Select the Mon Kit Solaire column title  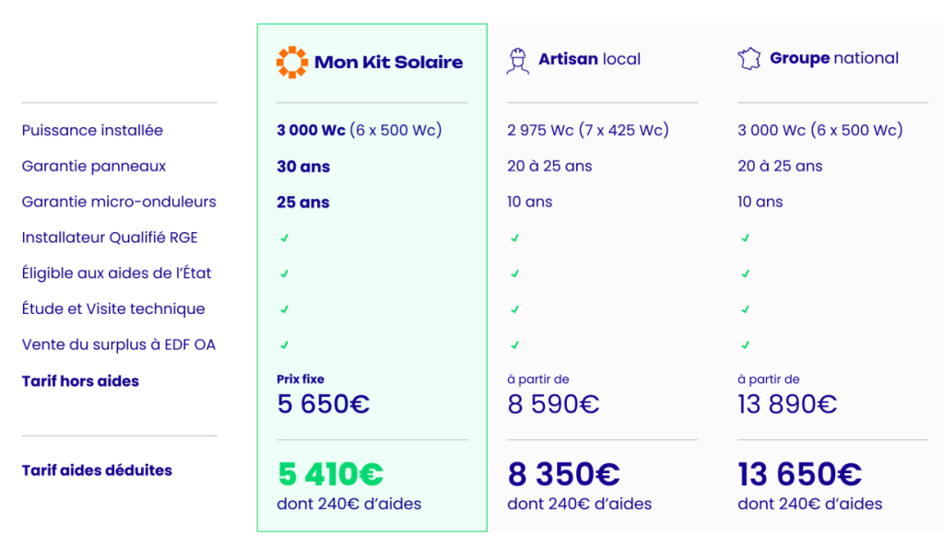(388, 63)
